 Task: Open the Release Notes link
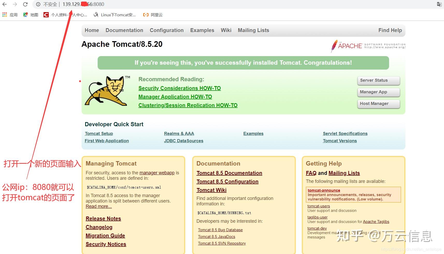pos(103,219)
